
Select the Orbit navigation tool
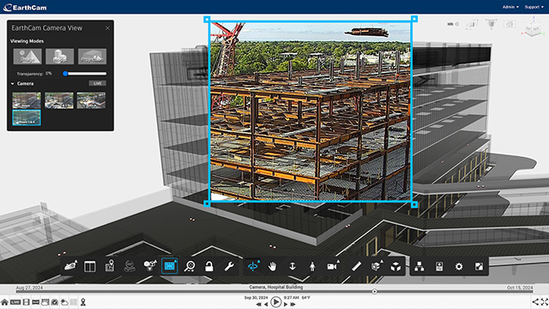(x=253, y=267)
